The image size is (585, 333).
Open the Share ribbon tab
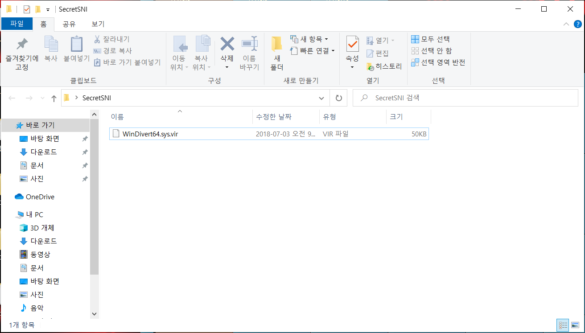coord(69,24)
